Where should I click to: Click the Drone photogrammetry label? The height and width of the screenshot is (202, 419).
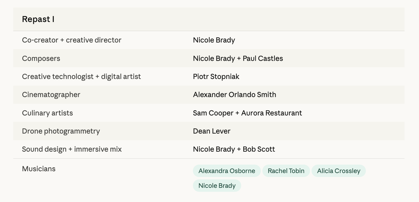point(61,131)
